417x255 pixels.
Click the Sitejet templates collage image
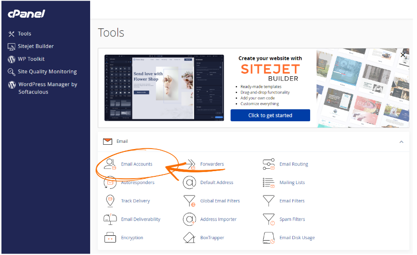tap(363, 88)
